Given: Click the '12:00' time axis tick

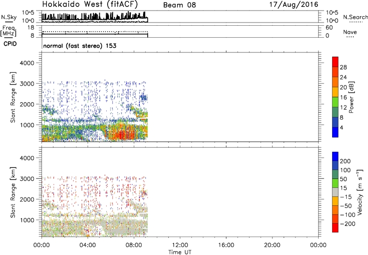Looking at the screenshot, I should click(x=180, y=245).
